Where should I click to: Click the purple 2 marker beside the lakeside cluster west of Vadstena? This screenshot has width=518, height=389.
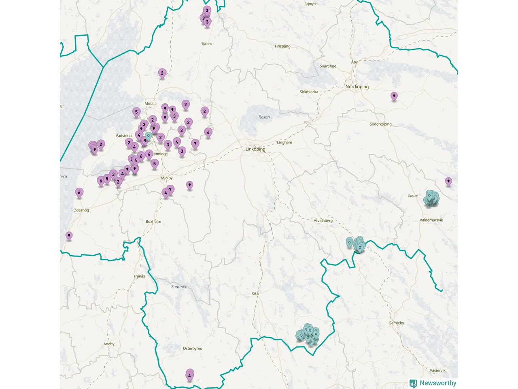(x=101, y=145)
